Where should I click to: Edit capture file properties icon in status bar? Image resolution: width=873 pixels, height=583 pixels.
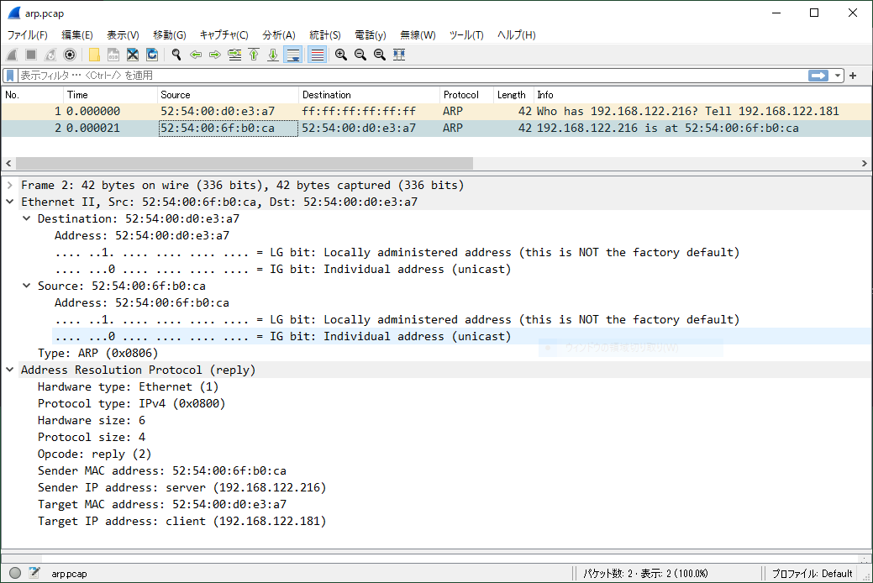click(34, 573)
